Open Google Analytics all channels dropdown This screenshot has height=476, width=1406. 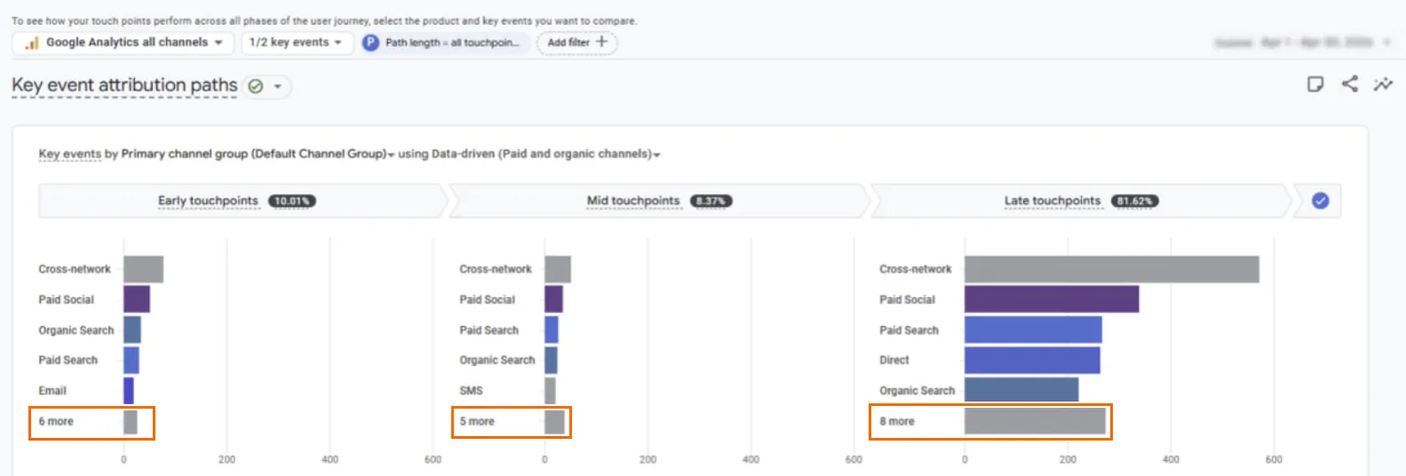click(123, 43)
